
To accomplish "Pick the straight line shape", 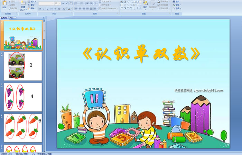I will click(x=128, y=2).
